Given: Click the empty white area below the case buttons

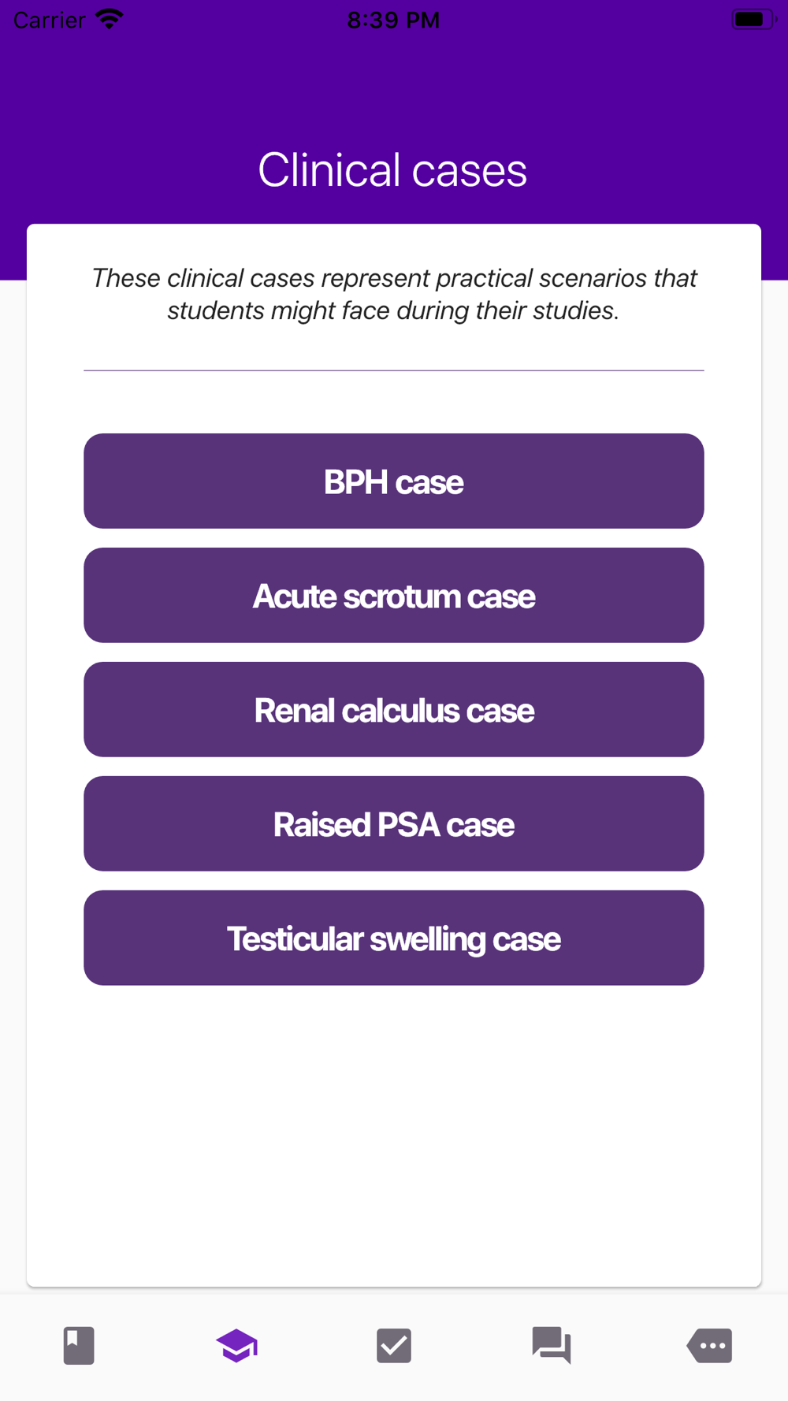Looking at the screenshot, I should click(394, 1135).
